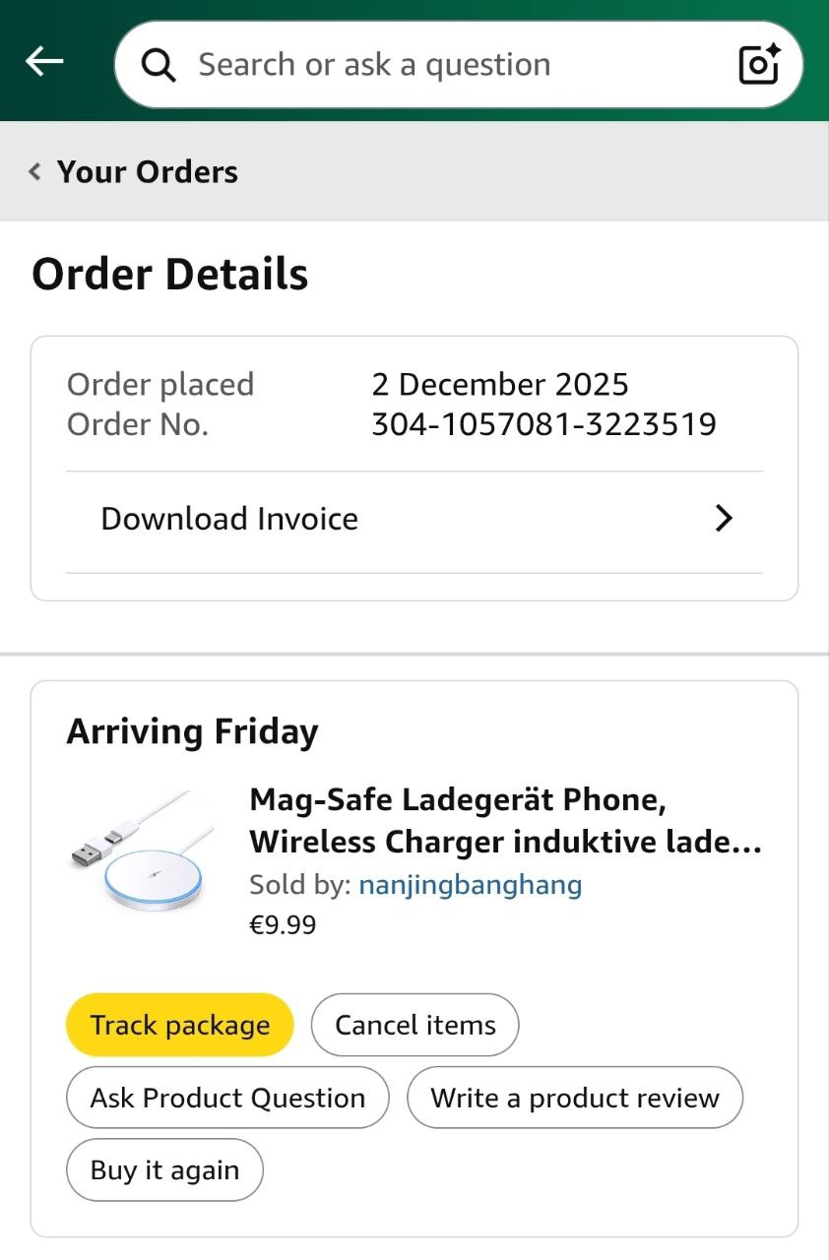The image size is (829, 1260).
Task: Tap the back arrow in header
Action: (44, 62)
